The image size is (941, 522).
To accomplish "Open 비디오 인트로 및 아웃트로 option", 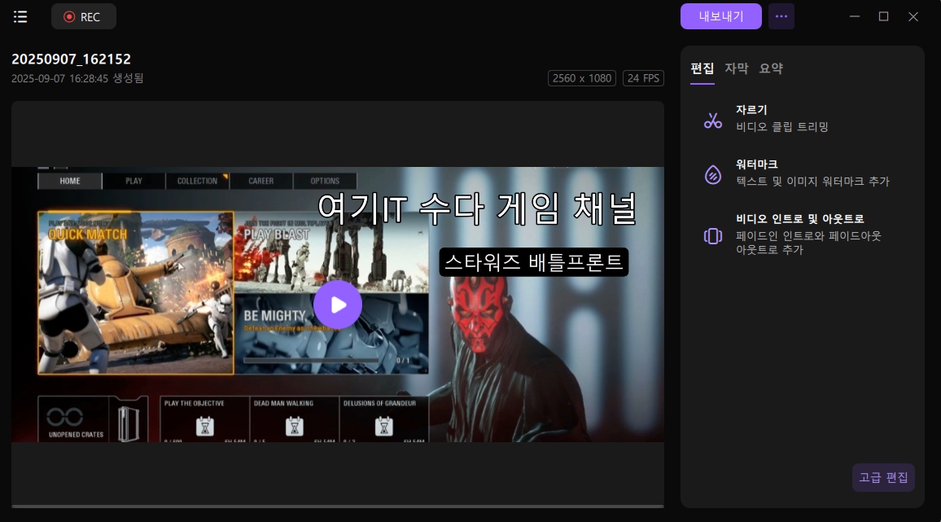I will click(800, 219).
